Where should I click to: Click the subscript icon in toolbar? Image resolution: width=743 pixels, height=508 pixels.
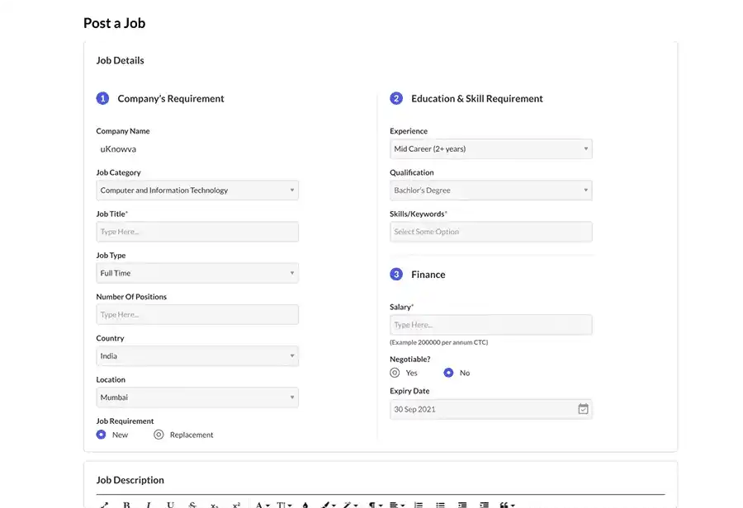214,505
